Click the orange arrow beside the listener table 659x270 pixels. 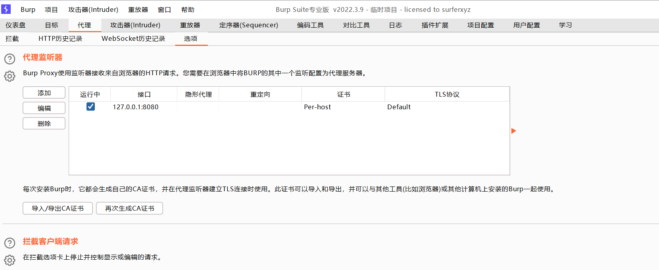514,131
